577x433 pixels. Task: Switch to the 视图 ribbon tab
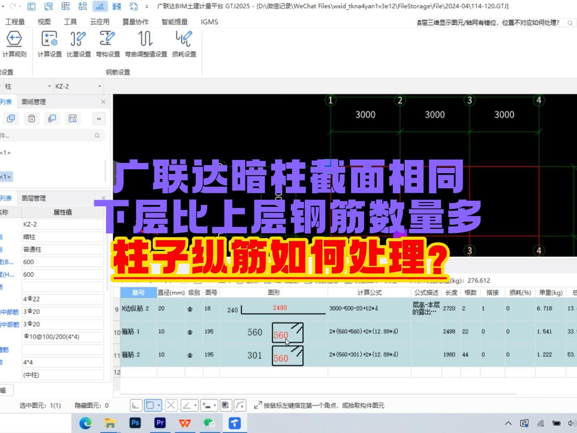(x=44, y=22)
